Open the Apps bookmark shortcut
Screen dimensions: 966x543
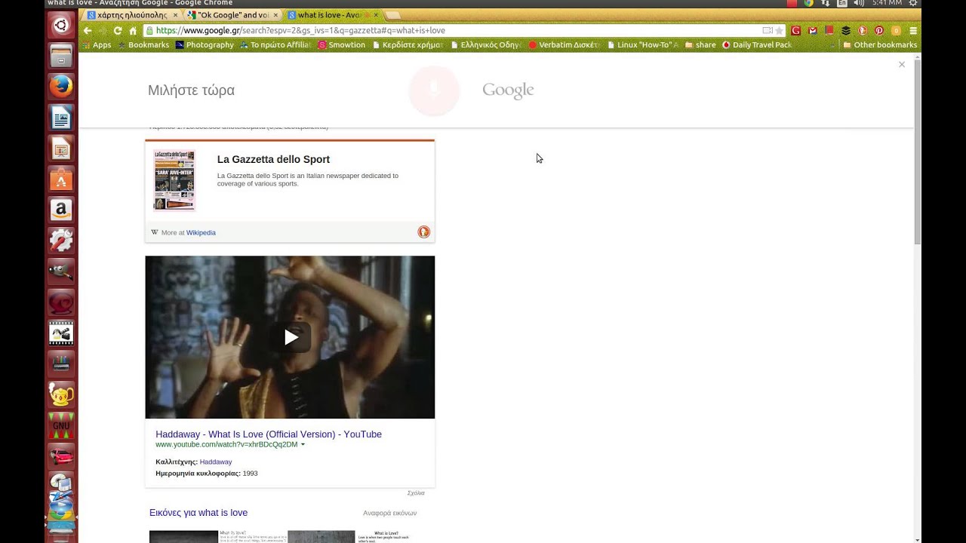[97, 45]
